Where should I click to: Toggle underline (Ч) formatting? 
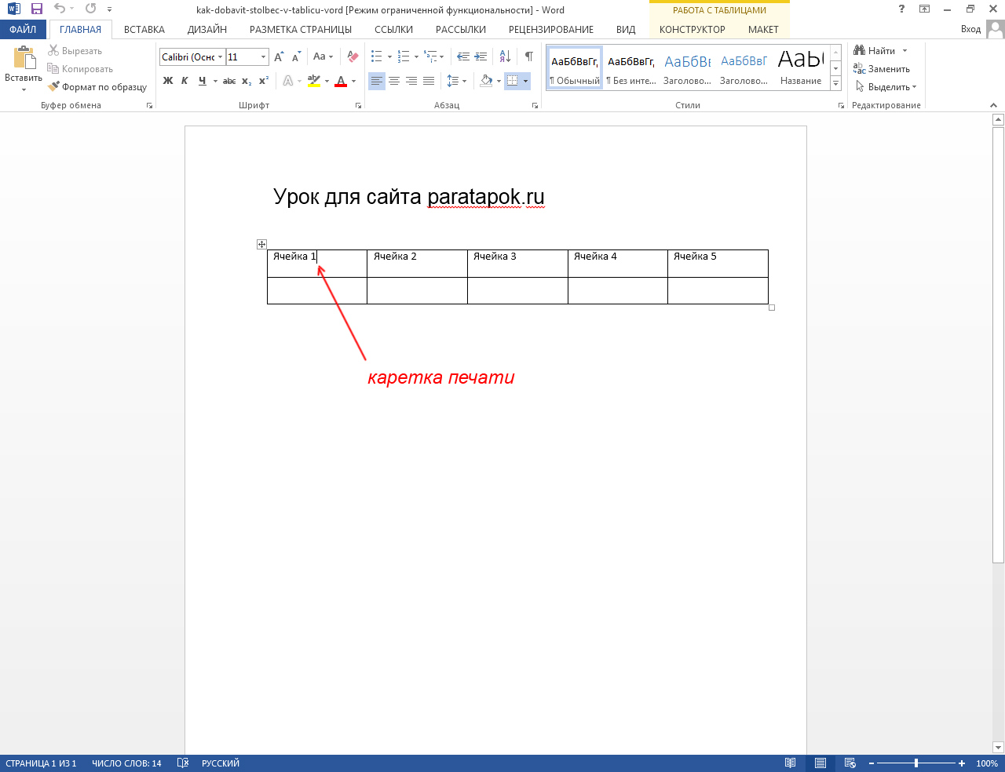pyautogui.click(x=202, y=81)
